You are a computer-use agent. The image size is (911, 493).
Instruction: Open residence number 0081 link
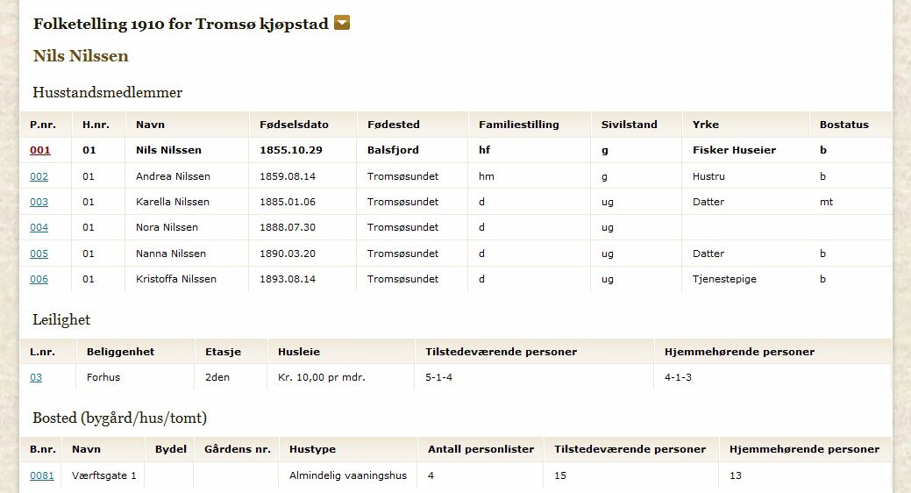point(42,475)
